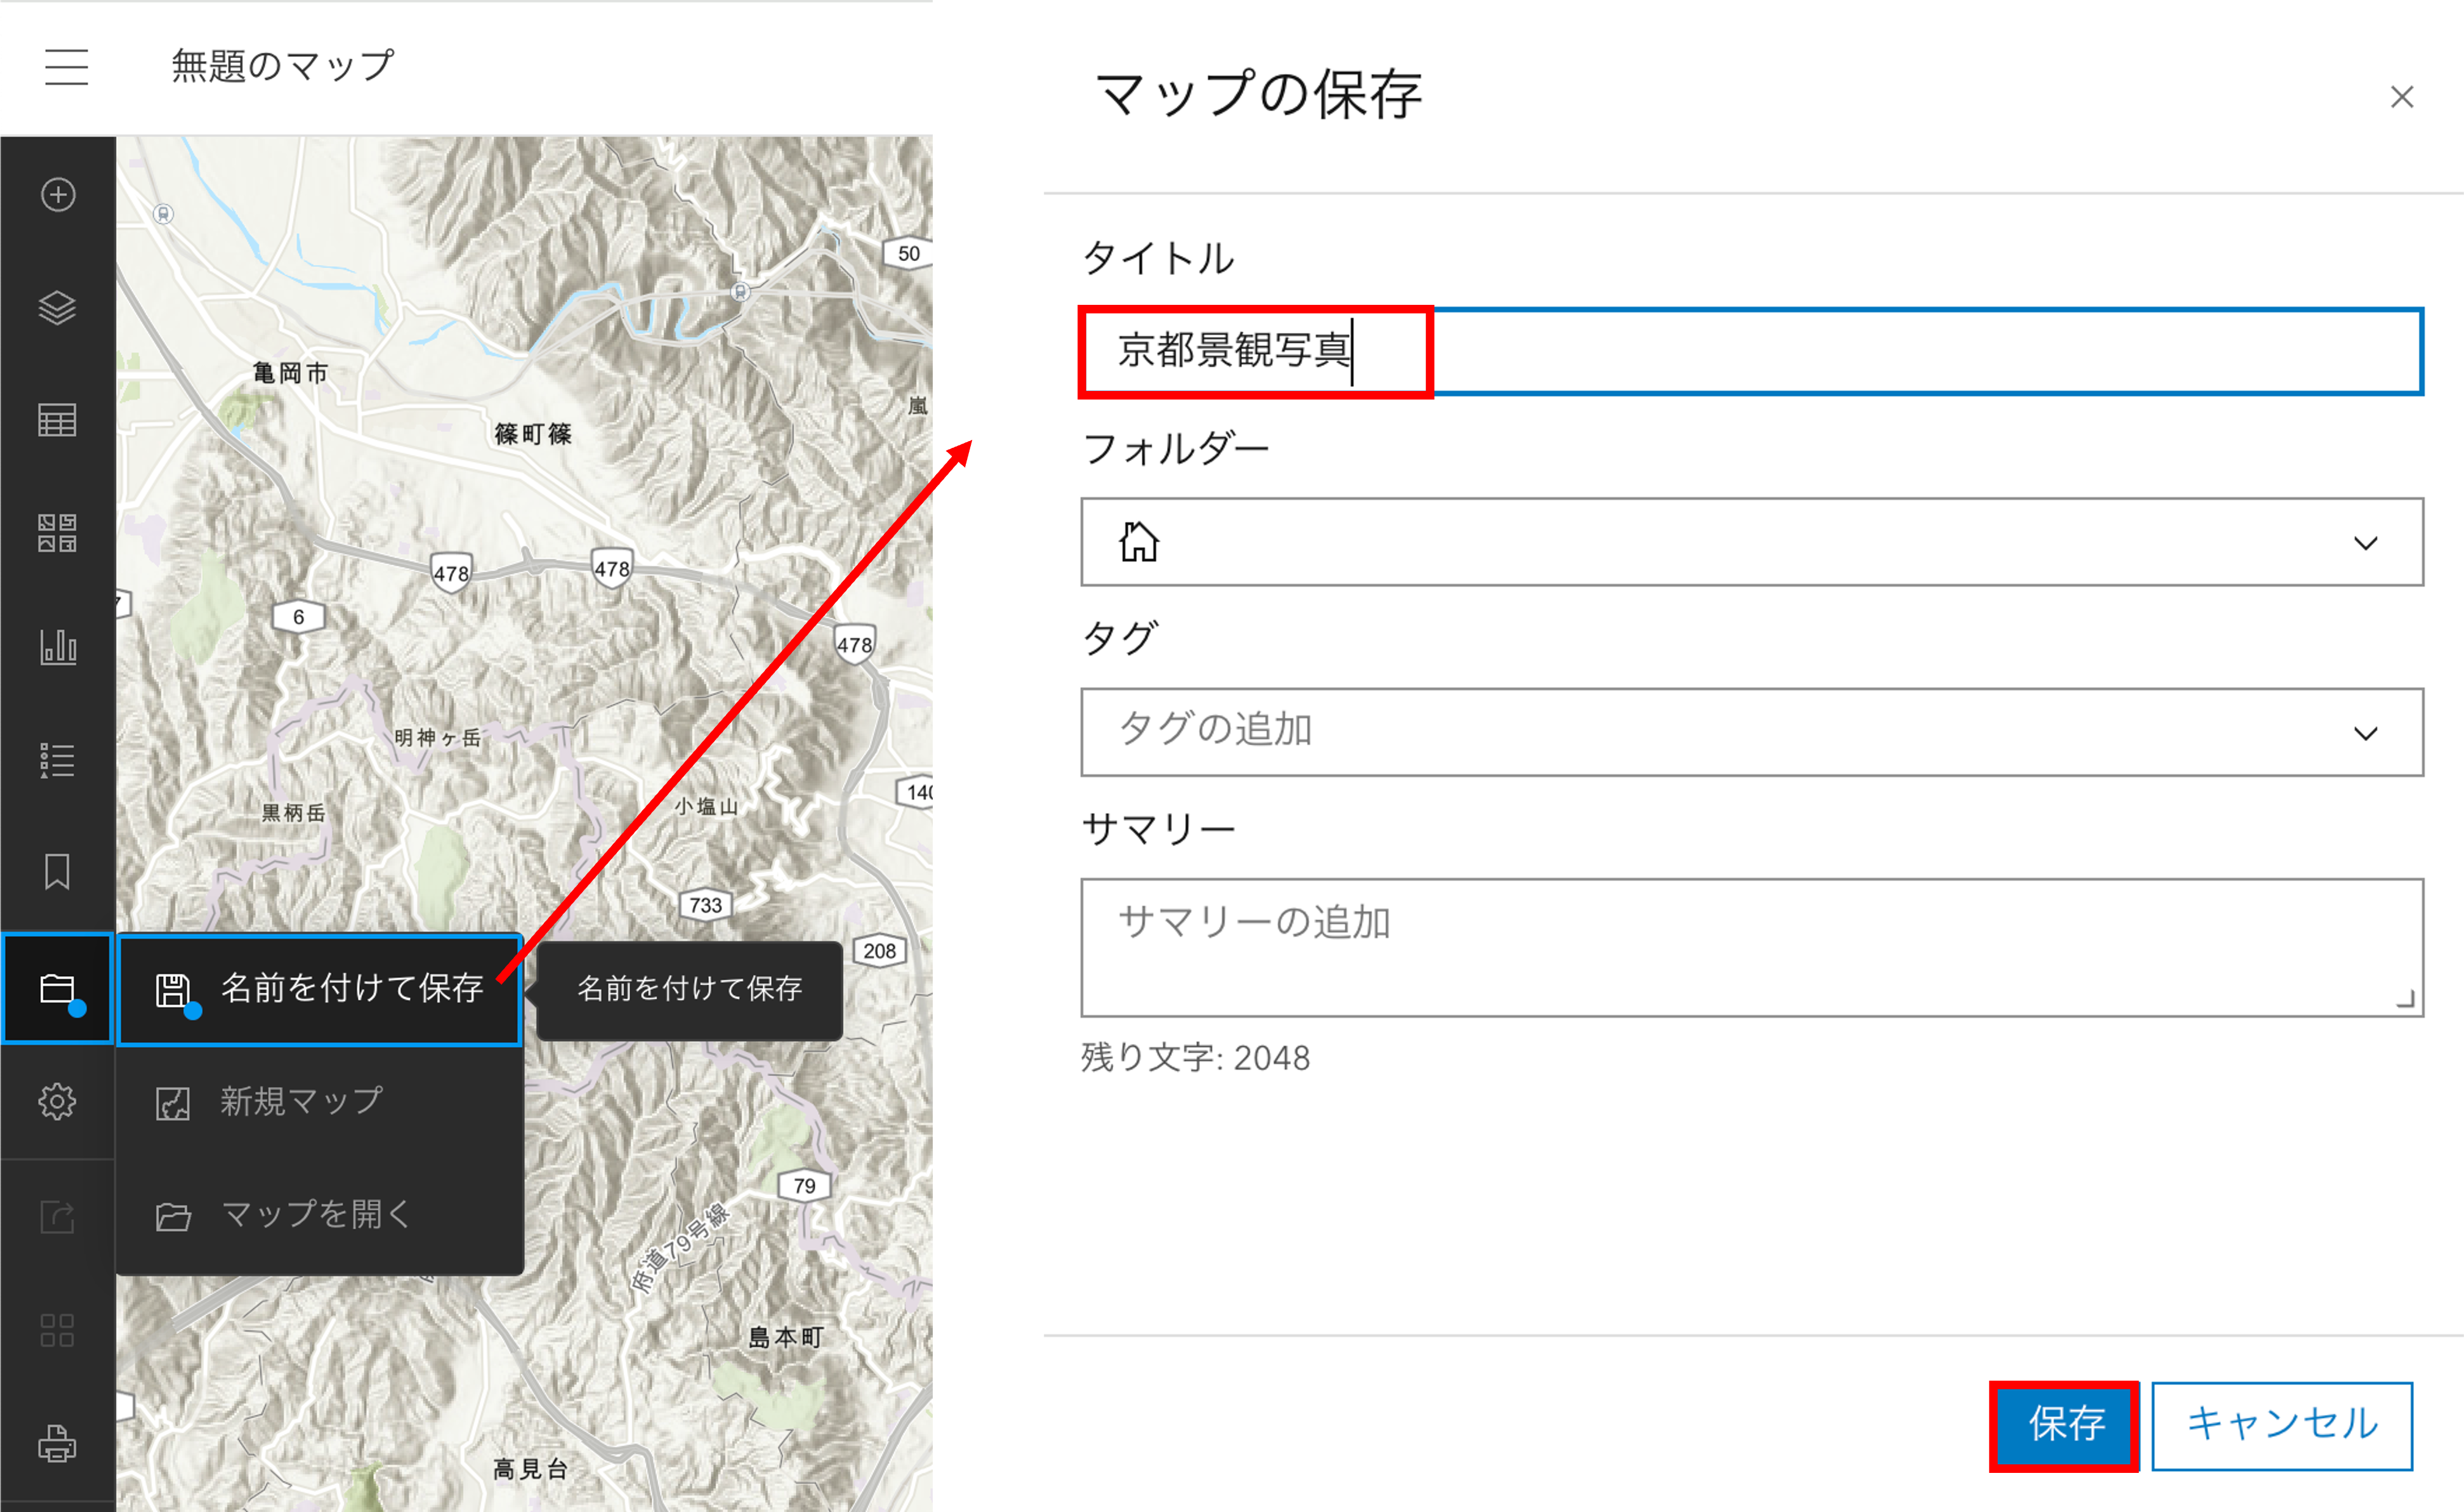Click the キャンセル button
Viewport: 2464px width, 1512px height.
(x=2282, y=1425)
